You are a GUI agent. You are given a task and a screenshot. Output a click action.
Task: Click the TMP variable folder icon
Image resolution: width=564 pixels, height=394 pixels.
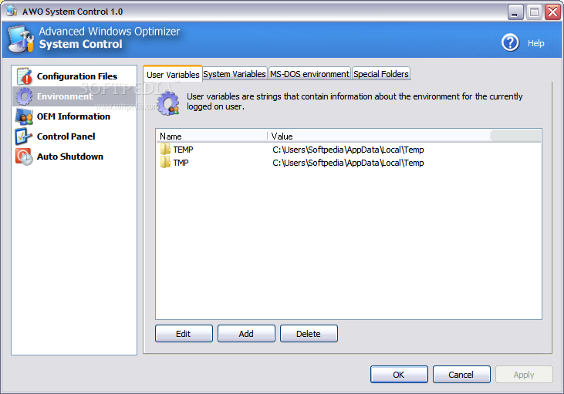coord(165,163)
